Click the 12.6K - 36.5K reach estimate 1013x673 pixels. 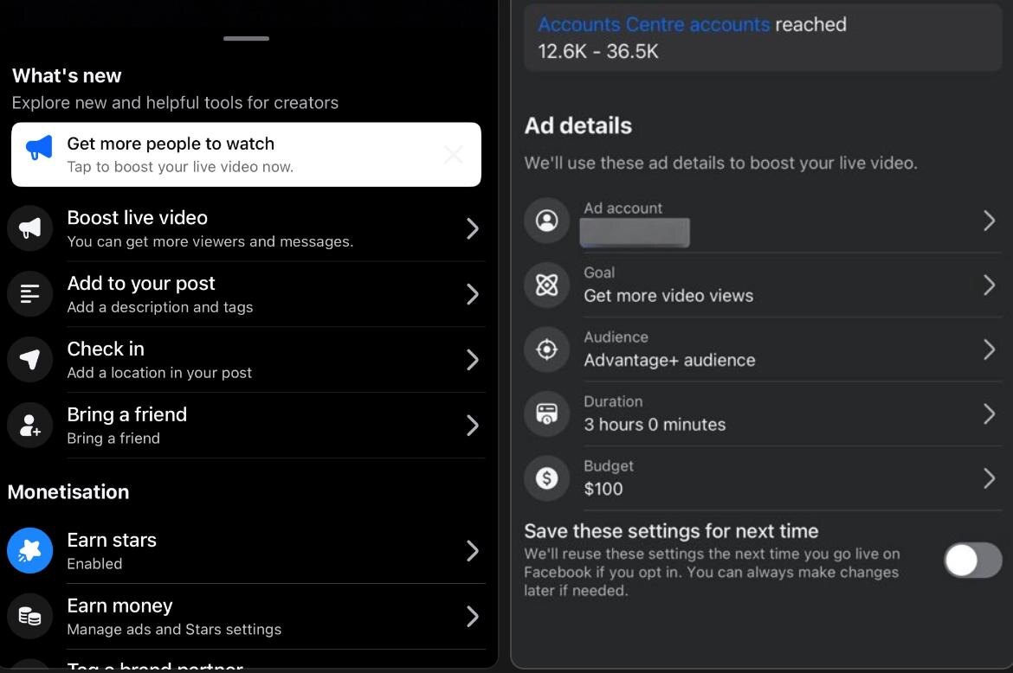tap(597, 51)
